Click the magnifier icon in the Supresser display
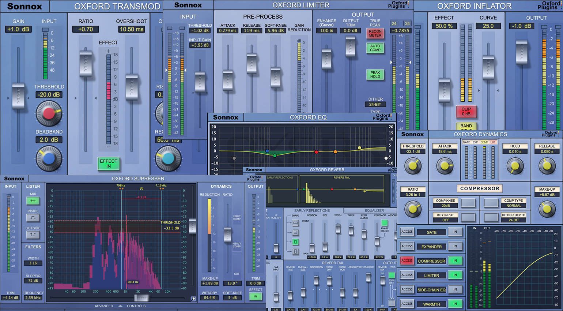The height and width of the screenshot is (311, 563). 193,299
